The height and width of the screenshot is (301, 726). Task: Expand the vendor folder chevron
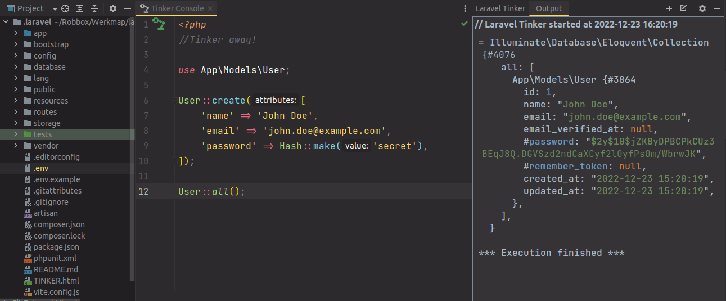16,146
